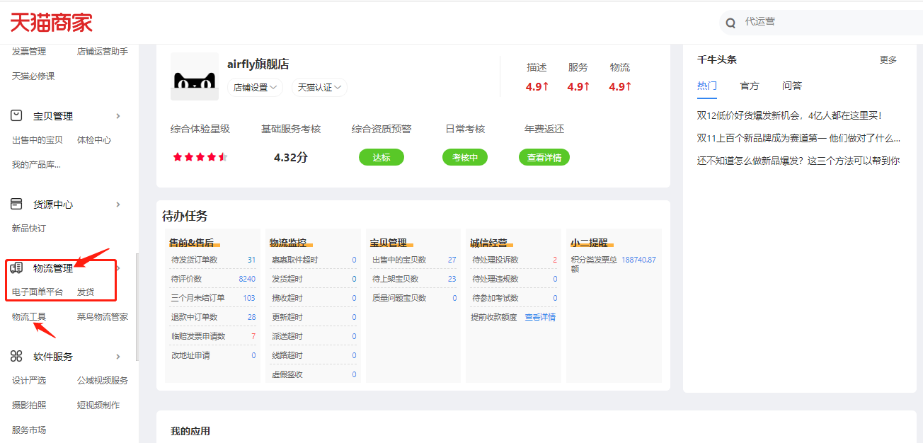Screen dimensions: 923x443
Task: Click the 临赔发票申请数 count 7
Action: 253,336
